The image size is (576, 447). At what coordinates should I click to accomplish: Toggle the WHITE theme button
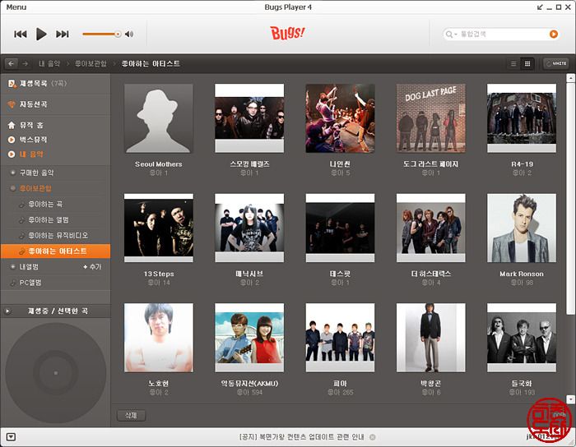tap(556, 63)
